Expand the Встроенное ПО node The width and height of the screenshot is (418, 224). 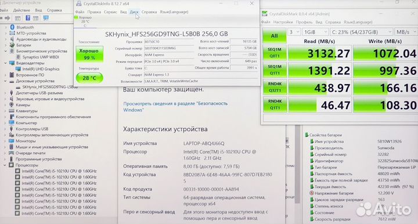coord(5,75)
